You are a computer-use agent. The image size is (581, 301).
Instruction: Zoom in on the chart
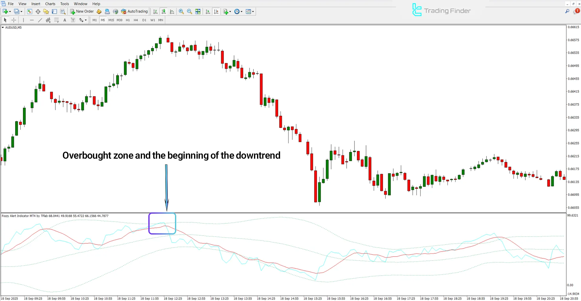click(181, 11)
